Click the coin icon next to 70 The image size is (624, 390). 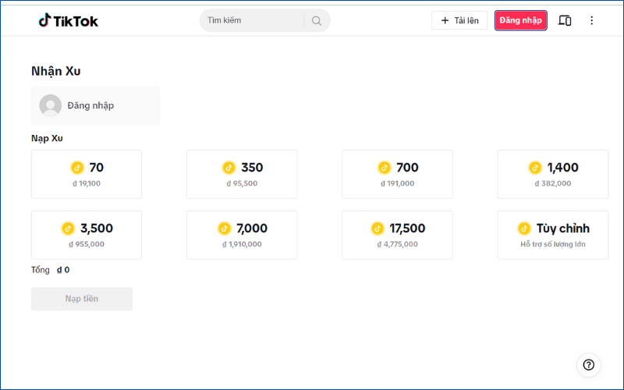[x=77, y=168]
